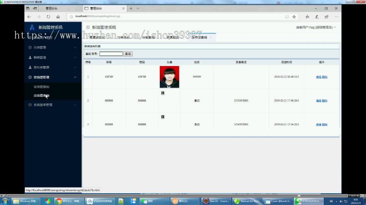
Task: Open the browser tab preview dropdown arrow
Action: 138,9
